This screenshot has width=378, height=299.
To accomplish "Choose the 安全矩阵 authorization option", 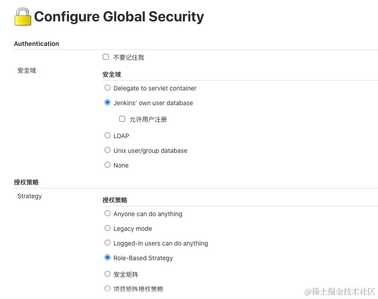I will click(107, 274).
